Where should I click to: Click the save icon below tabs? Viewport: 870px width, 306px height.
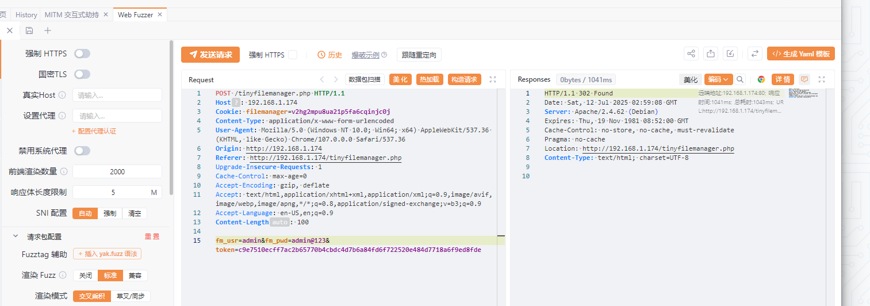[x=29, y=30]
